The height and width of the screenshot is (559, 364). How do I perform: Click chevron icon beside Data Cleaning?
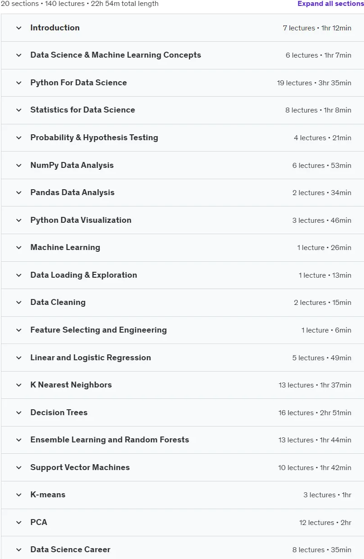(x=19, y=303)
